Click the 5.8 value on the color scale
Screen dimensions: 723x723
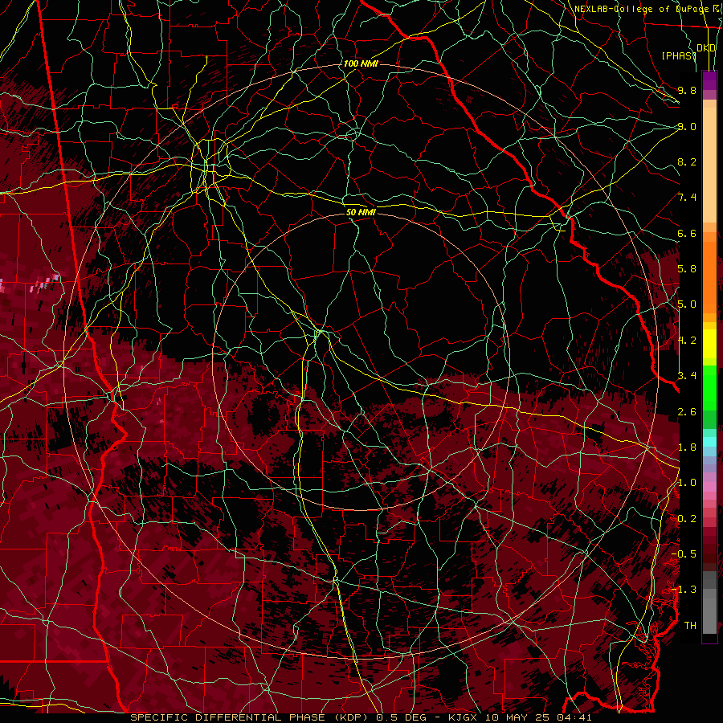687,269
